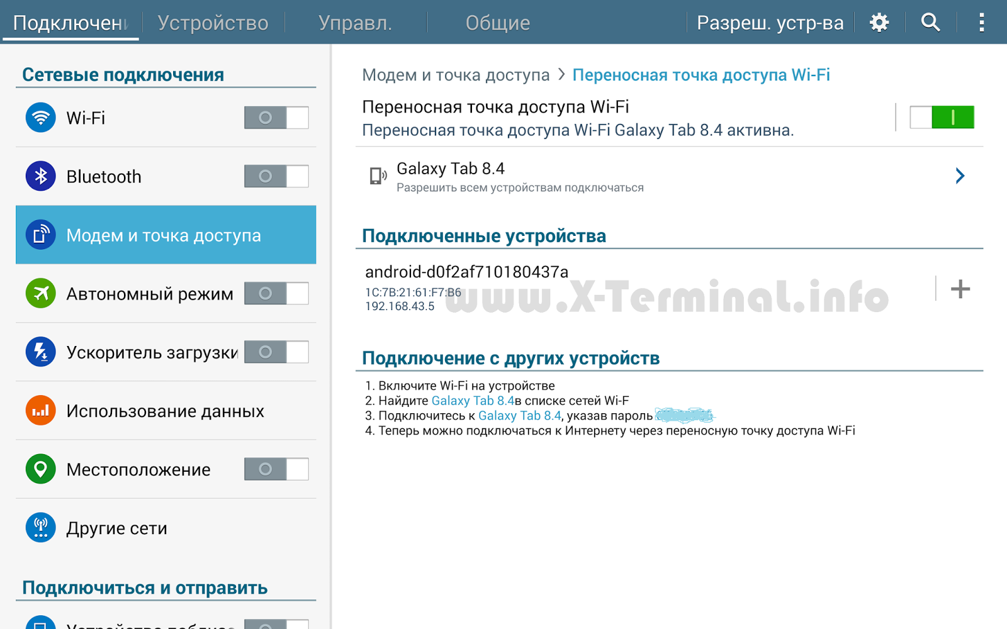Screen dimensions: 1007x629
Task: Tap Автономный режим label
Action: pos(150,294)
